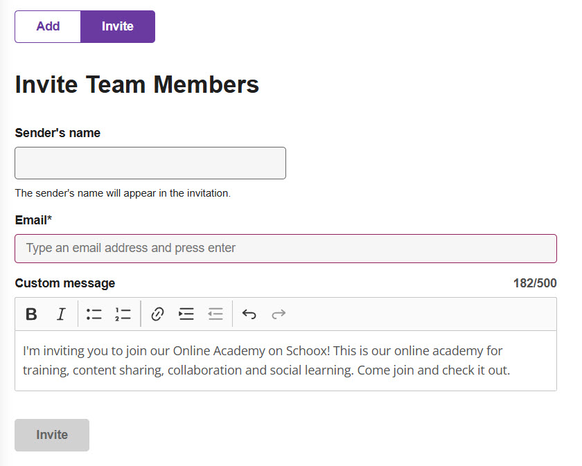Click the "Sender's name" field label

tap(58, 133)
